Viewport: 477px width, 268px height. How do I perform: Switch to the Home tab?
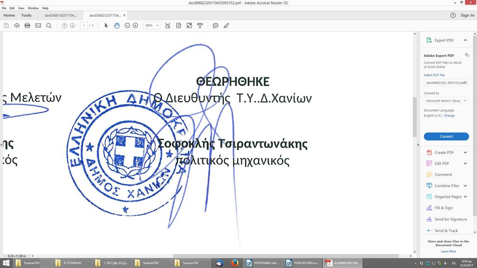9,15
